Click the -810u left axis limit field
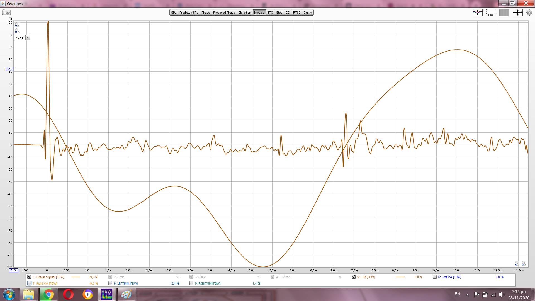535x301 pixels. pyautogui.click(x=13, y=270)
